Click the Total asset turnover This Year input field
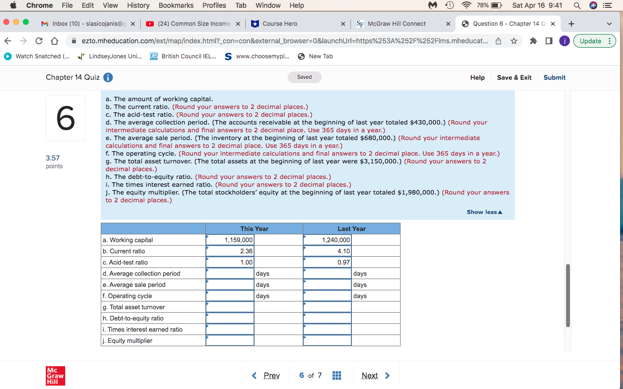 point(230,307)
